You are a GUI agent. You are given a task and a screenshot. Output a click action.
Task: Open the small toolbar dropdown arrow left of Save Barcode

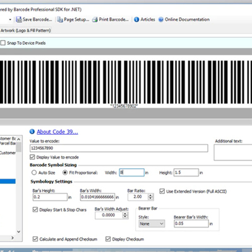(x=10, y=20)
